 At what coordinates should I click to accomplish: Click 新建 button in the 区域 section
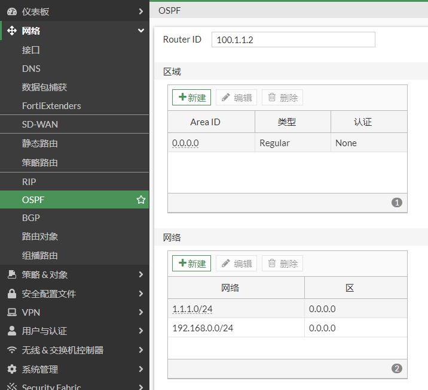[x=191, y=98]
